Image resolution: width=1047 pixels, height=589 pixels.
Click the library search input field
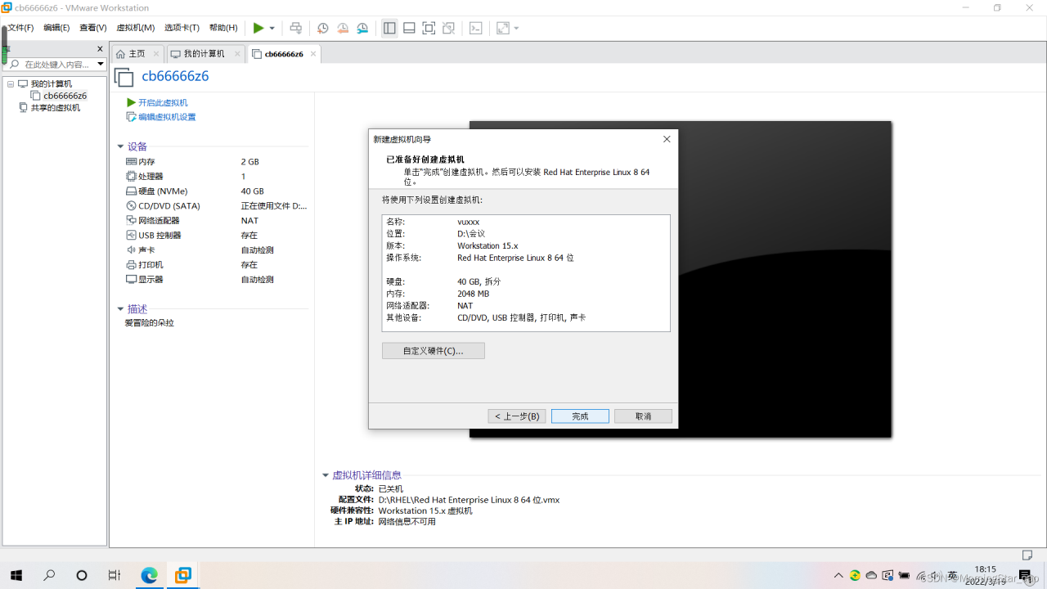coord(56,64)
